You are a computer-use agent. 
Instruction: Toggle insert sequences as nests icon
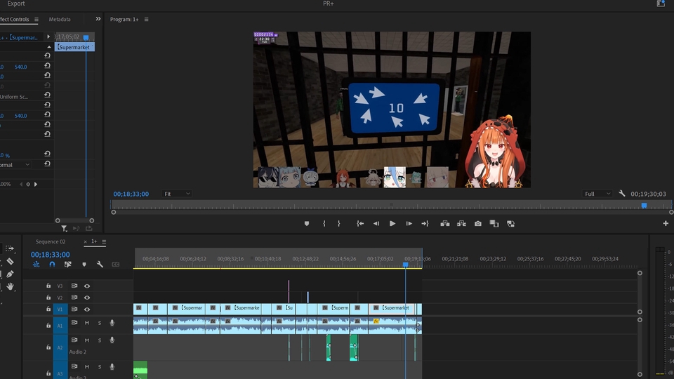point(36,265)
